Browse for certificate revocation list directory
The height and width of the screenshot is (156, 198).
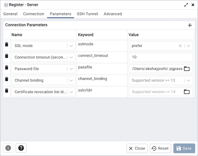coord(187,92)
